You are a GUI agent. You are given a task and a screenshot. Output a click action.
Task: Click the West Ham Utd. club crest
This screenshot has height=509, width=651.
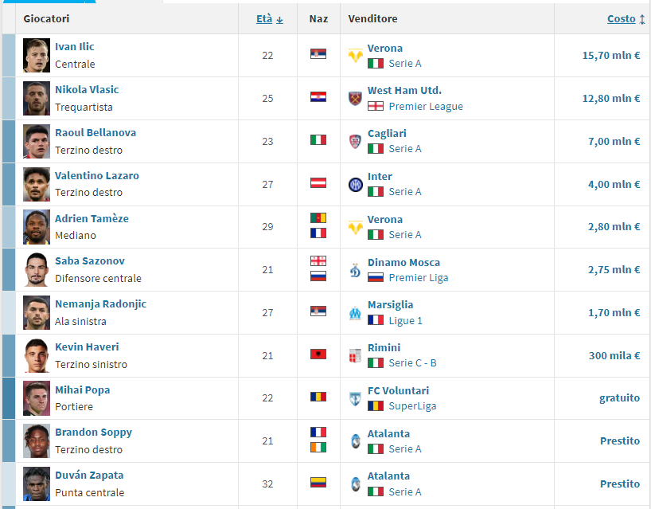pos(355,99)
